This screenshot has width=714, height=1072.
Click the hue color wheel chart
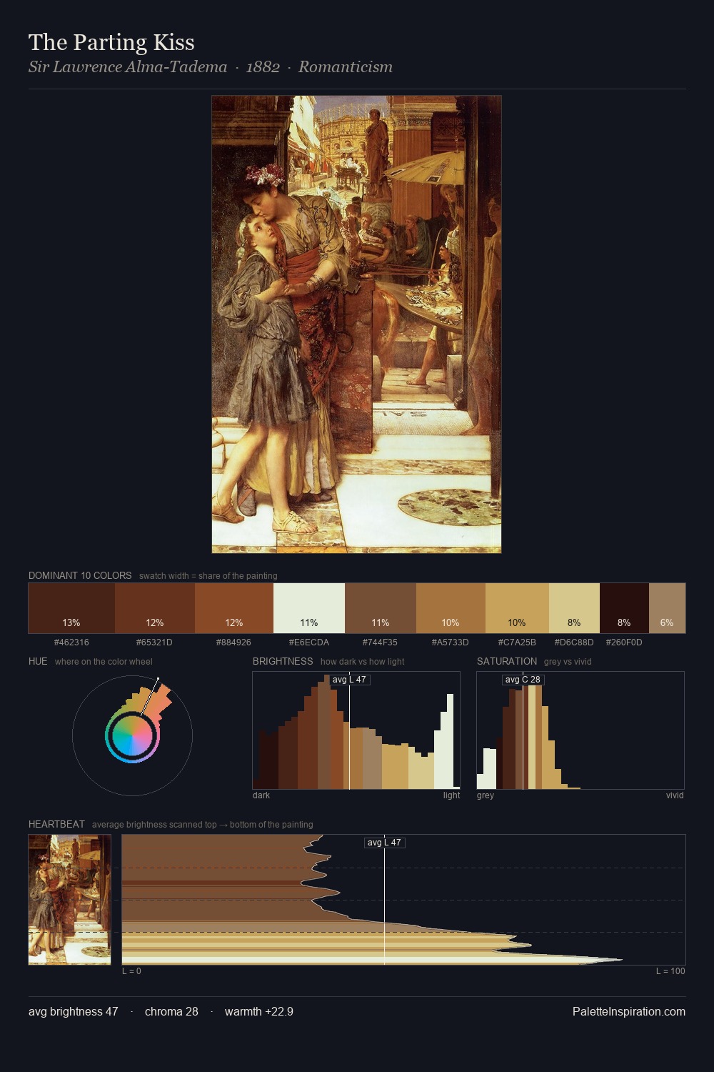pyautogui.click(x=132, y=735)
